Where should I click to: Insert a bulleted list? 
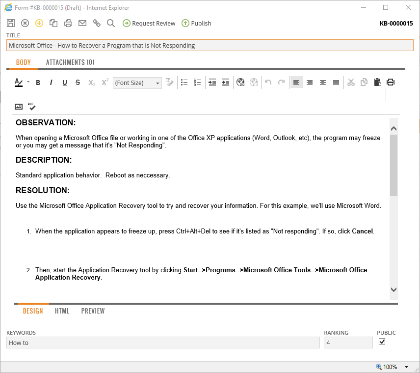(x=184, y=83)
